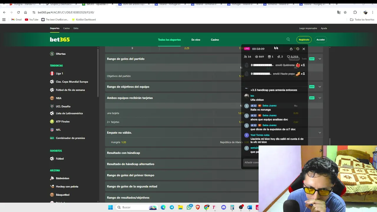The image size is (377, 212).
Task: Select Deportes in top strip
Action: click(54, 28)
